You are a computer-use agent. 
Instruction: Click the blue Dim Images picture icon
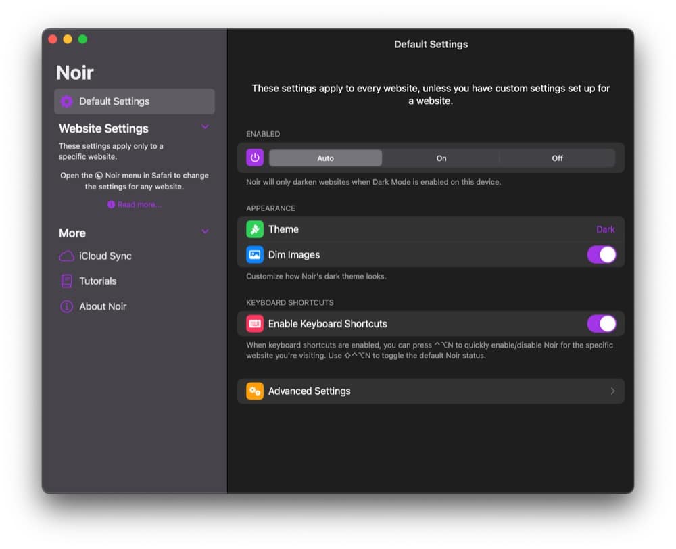(x=255, y=255)
